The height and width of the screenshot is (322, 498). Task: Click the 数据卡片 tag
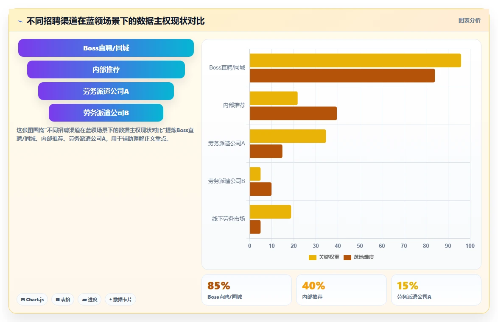[120, 300]
